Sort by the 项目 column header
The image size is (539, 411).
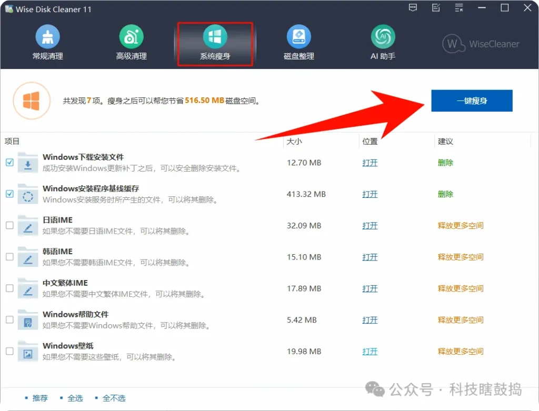[12, 141]
